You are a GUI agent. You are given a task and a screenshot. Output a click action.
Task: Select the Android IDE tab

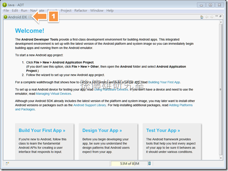(17, 17)
